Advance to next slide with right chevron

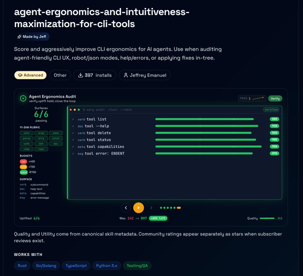pos(151,208)
